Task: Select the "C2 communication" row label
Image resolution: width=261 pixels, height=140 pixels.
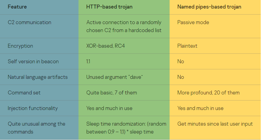Action: pyautogui.click(x=29, y=22)
